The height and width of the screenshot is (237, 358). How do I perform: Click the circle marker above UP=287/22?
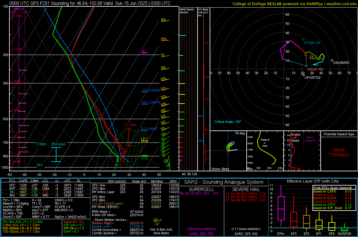pyautogui.click(x=303, y=75)
